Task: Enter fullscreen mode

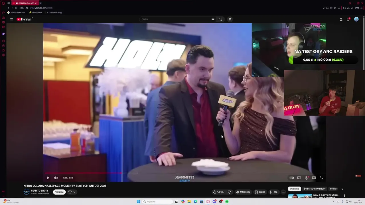Action: click(321, 178)
